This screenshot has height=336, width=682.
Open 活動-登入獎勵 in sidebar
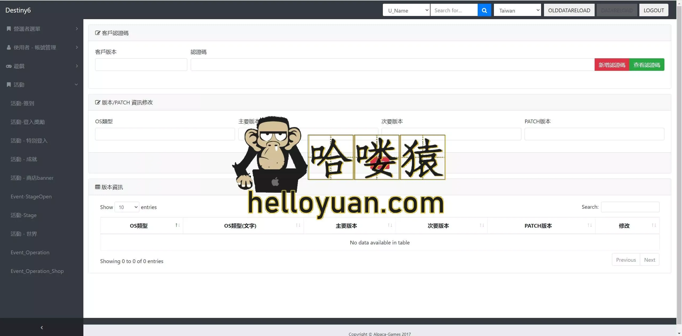tap(28, 122)
